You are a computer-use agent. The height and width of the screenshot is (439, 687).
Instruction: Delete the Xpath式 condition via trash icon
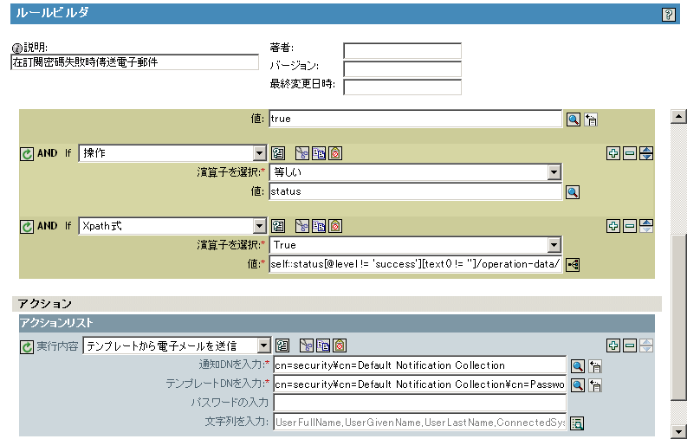(x=335, y=226)
